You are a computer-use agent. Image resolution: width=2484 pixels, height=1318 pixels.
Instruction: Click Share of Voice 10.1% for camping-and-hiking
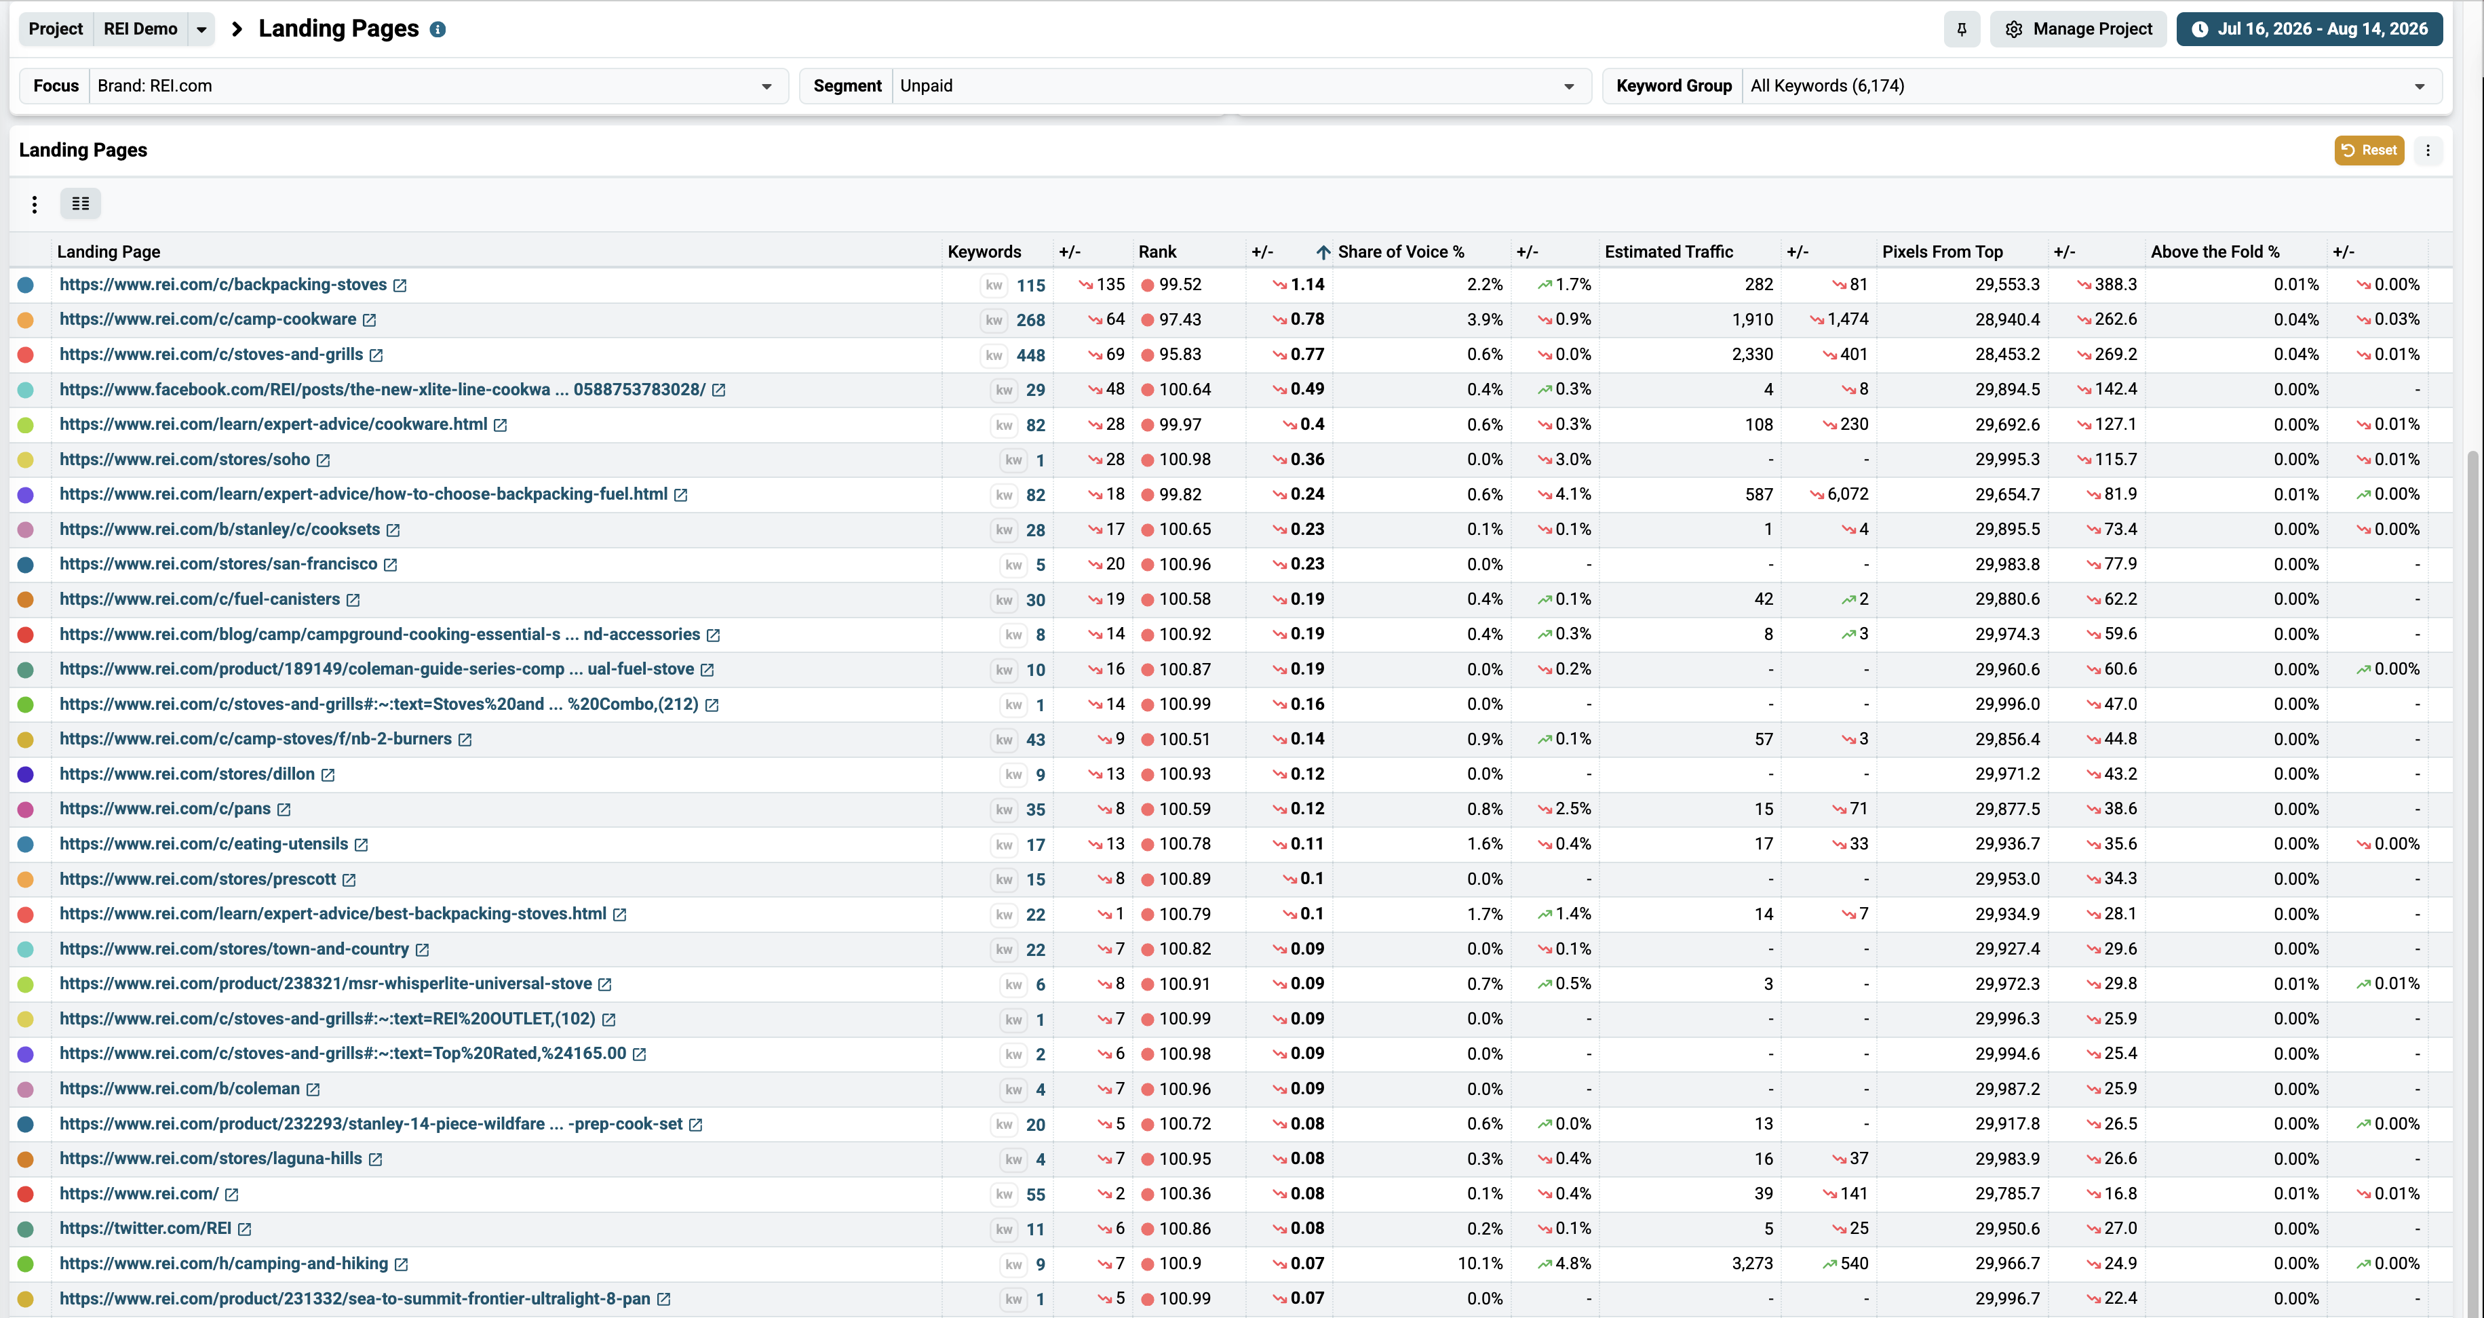[1480, 1263]
